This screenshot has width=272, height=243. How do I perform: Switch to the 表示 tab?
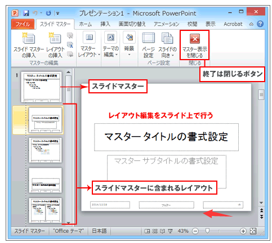210,24
